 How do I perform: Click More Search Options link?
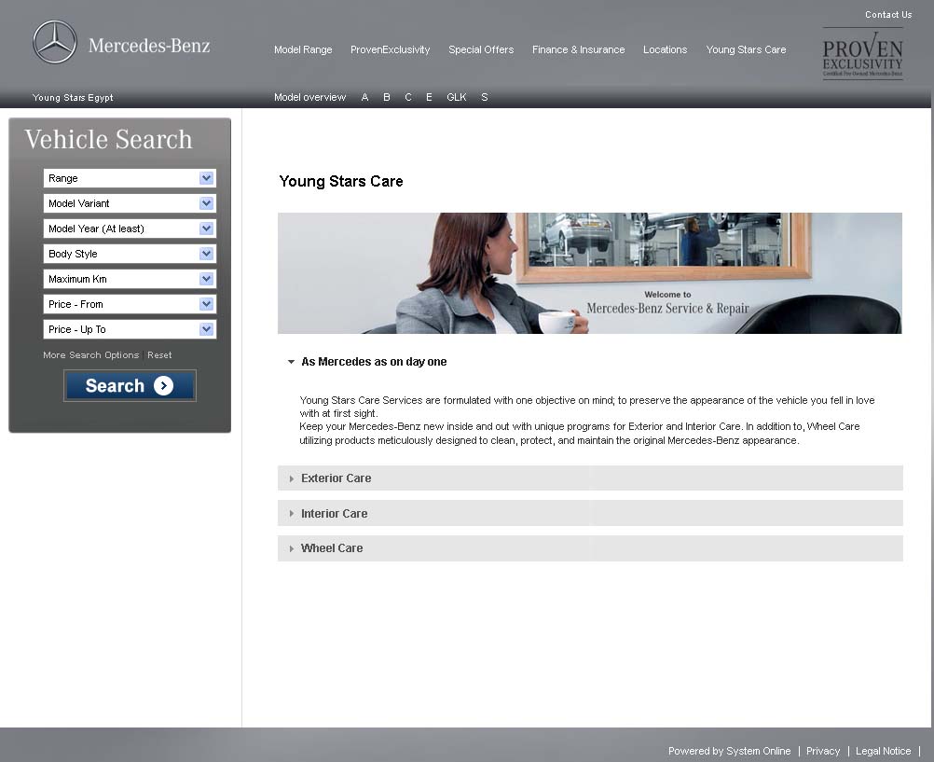coord(90,355)
